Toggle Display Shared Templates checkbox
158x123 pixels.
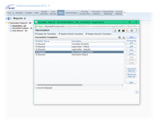(x=59, y=34)
